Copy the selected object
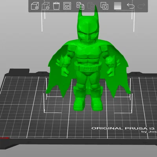The width and height of the screenshot is (157, 157). click(80, 6)
